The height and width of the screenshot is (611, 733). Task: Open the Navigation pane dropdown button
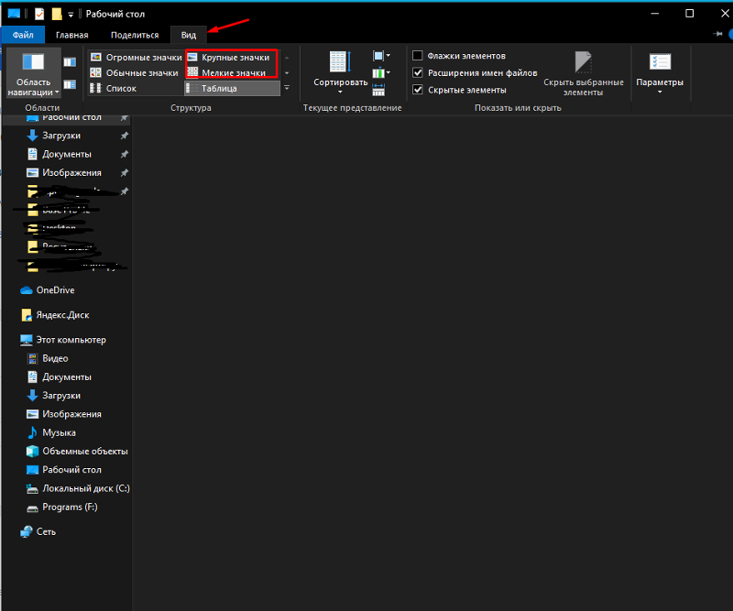pos(34,73)
